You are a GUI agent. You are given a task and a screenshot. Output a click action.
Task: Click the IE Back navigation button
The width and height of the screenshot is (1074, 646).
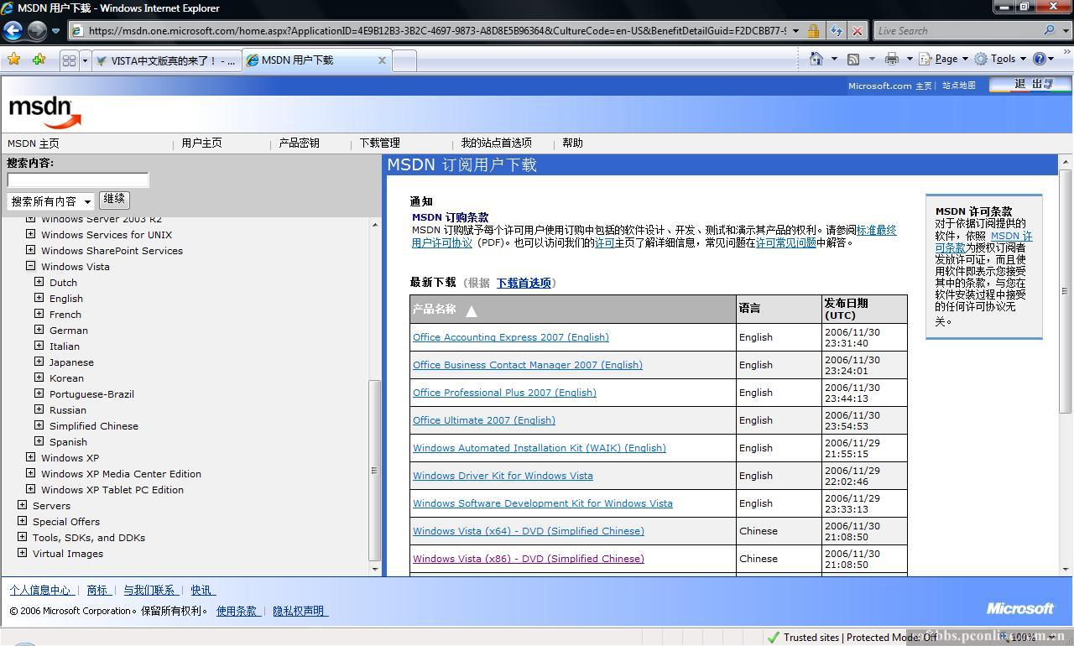click(13, 31)
